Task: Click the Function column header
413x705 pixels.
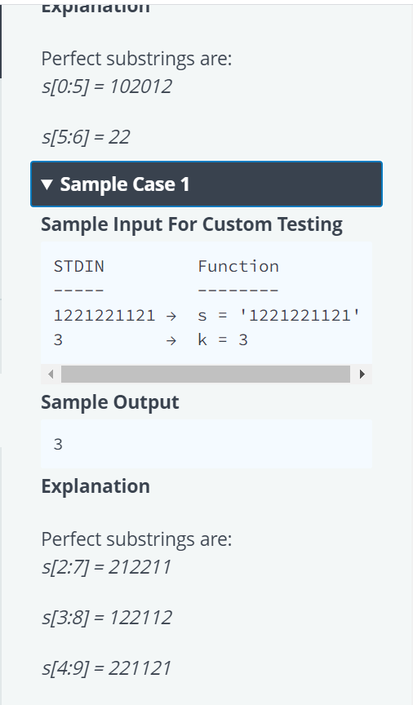Action: [x=238, y=266]
